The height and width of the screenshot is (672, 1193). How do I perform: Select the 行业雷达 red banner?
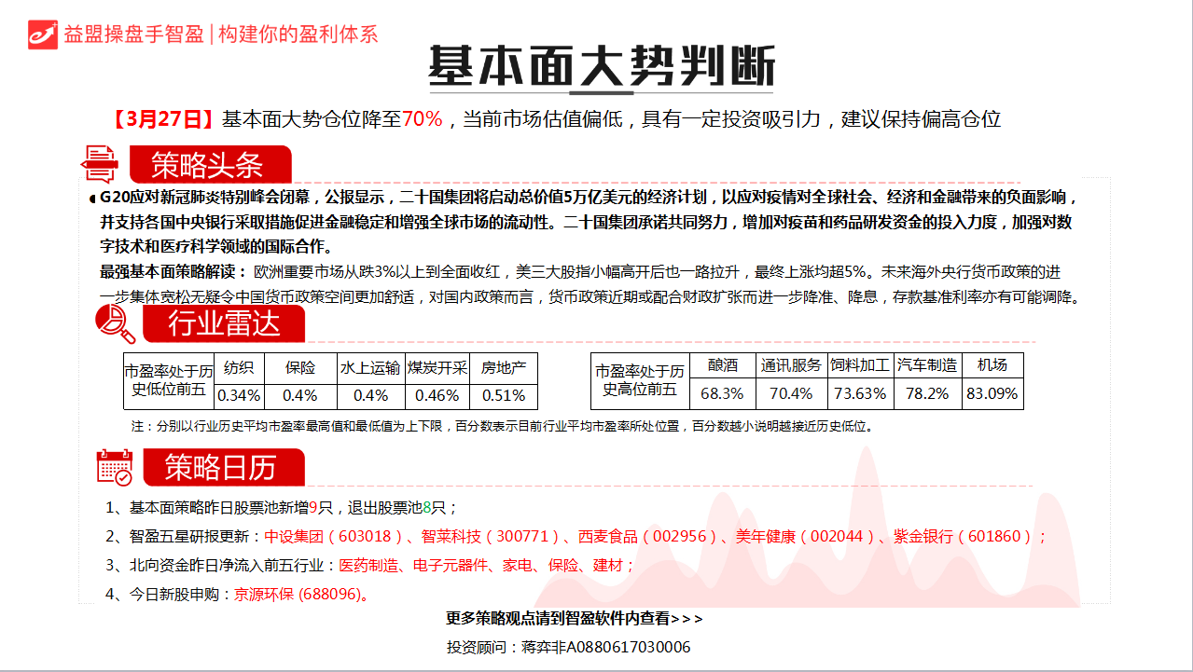tap(223, 326)
